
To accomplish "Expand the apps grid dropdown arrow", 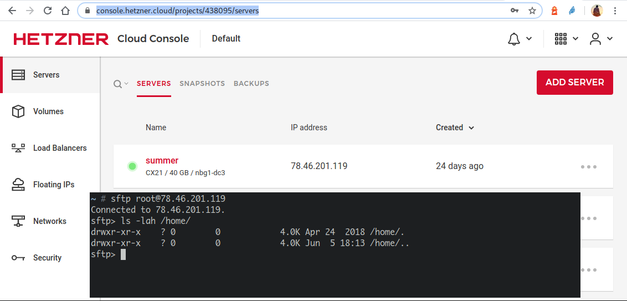I will (x=575, y=39).
